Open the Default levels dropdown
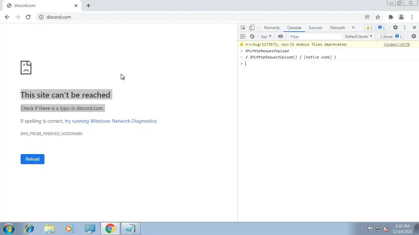 (x=358, y=37)
